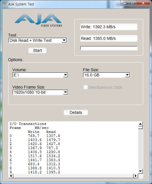152x184 pixels.
Task: Click the Start button
Action: point(37,50)
